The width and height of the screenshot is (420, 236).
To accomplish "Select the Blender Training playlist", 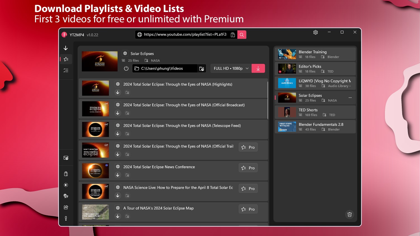I will (x=315, y=54).
